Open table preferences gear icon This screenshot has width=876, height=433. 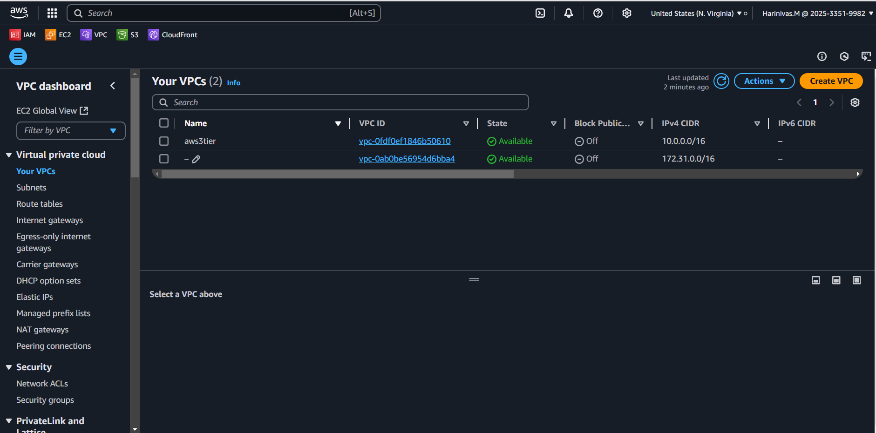(x=855, y=102)
